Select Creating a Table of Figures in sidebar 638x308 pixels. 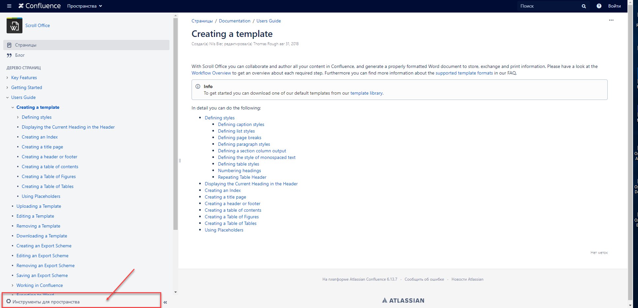click(x=49, y=176)
